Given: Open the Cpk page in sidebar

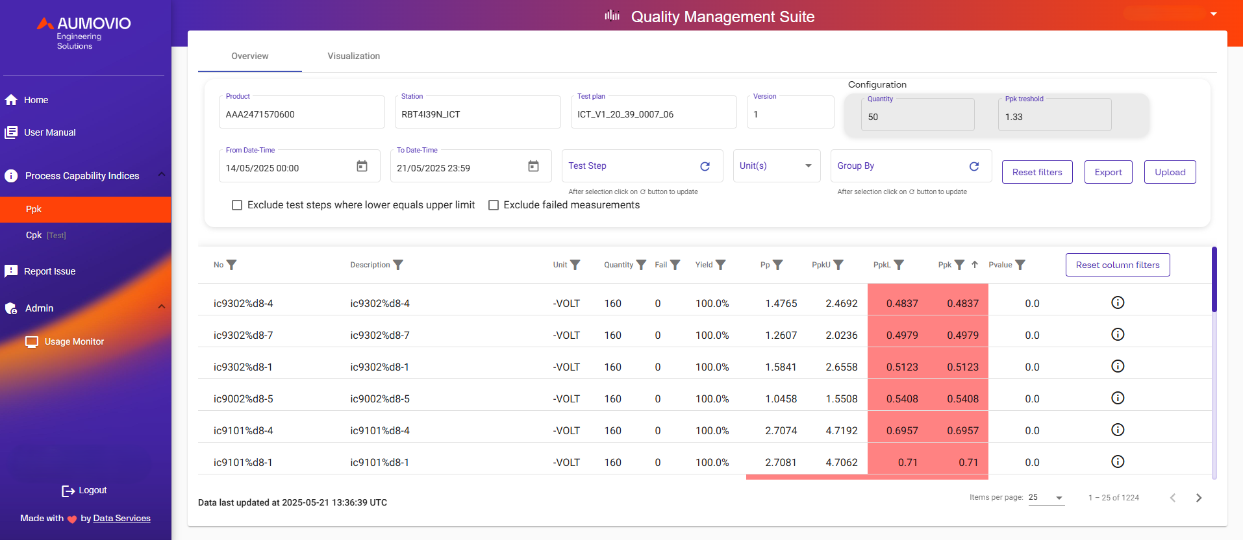Looking at the screenshot, I should 34,236.
